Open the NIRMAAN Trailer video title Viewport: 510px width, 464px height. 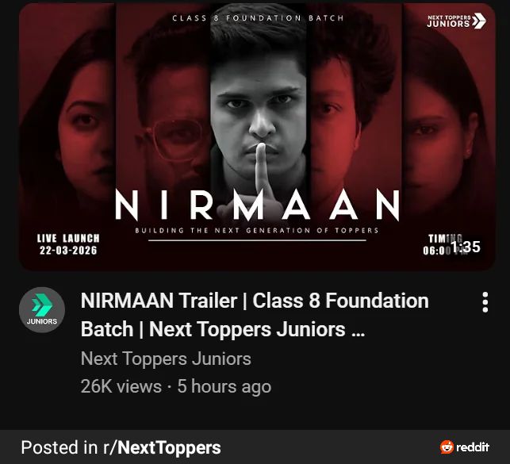click(x=255, y=315)
